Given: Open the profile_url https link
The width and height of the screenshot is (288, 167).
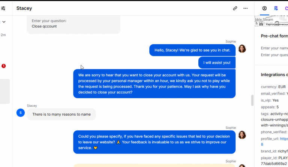Looking at the screenshot, I should tap(284, 139).
